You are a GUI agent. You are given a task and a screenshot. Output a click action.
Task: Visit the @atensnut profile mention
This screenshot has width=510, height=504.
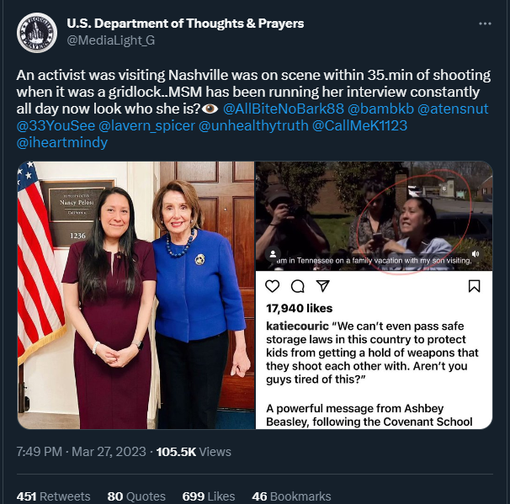pos(453,109)
